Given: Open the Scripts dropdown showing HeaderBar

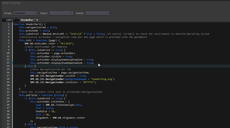Looking at the screenshot, I should (x=25, y=13).
